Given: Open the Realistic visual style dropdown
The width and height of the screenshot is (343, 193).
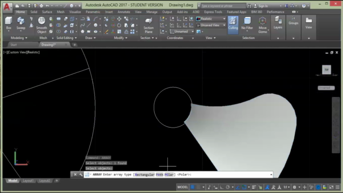Looking at the screenshot, I should (211, 19).
